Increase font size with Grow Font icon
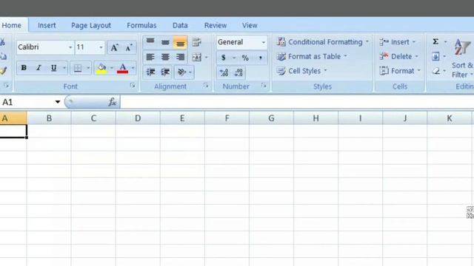Image resolution: width=474 pixels, height=266 pixels. pos(114,47)
